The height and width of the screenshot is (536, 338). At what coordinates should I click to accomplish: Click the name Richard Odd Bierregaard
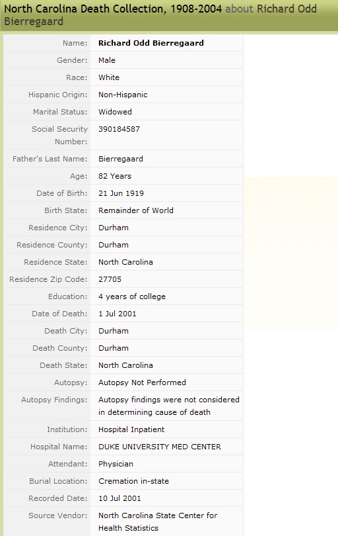pyautogui.click(x=151, y=43)
